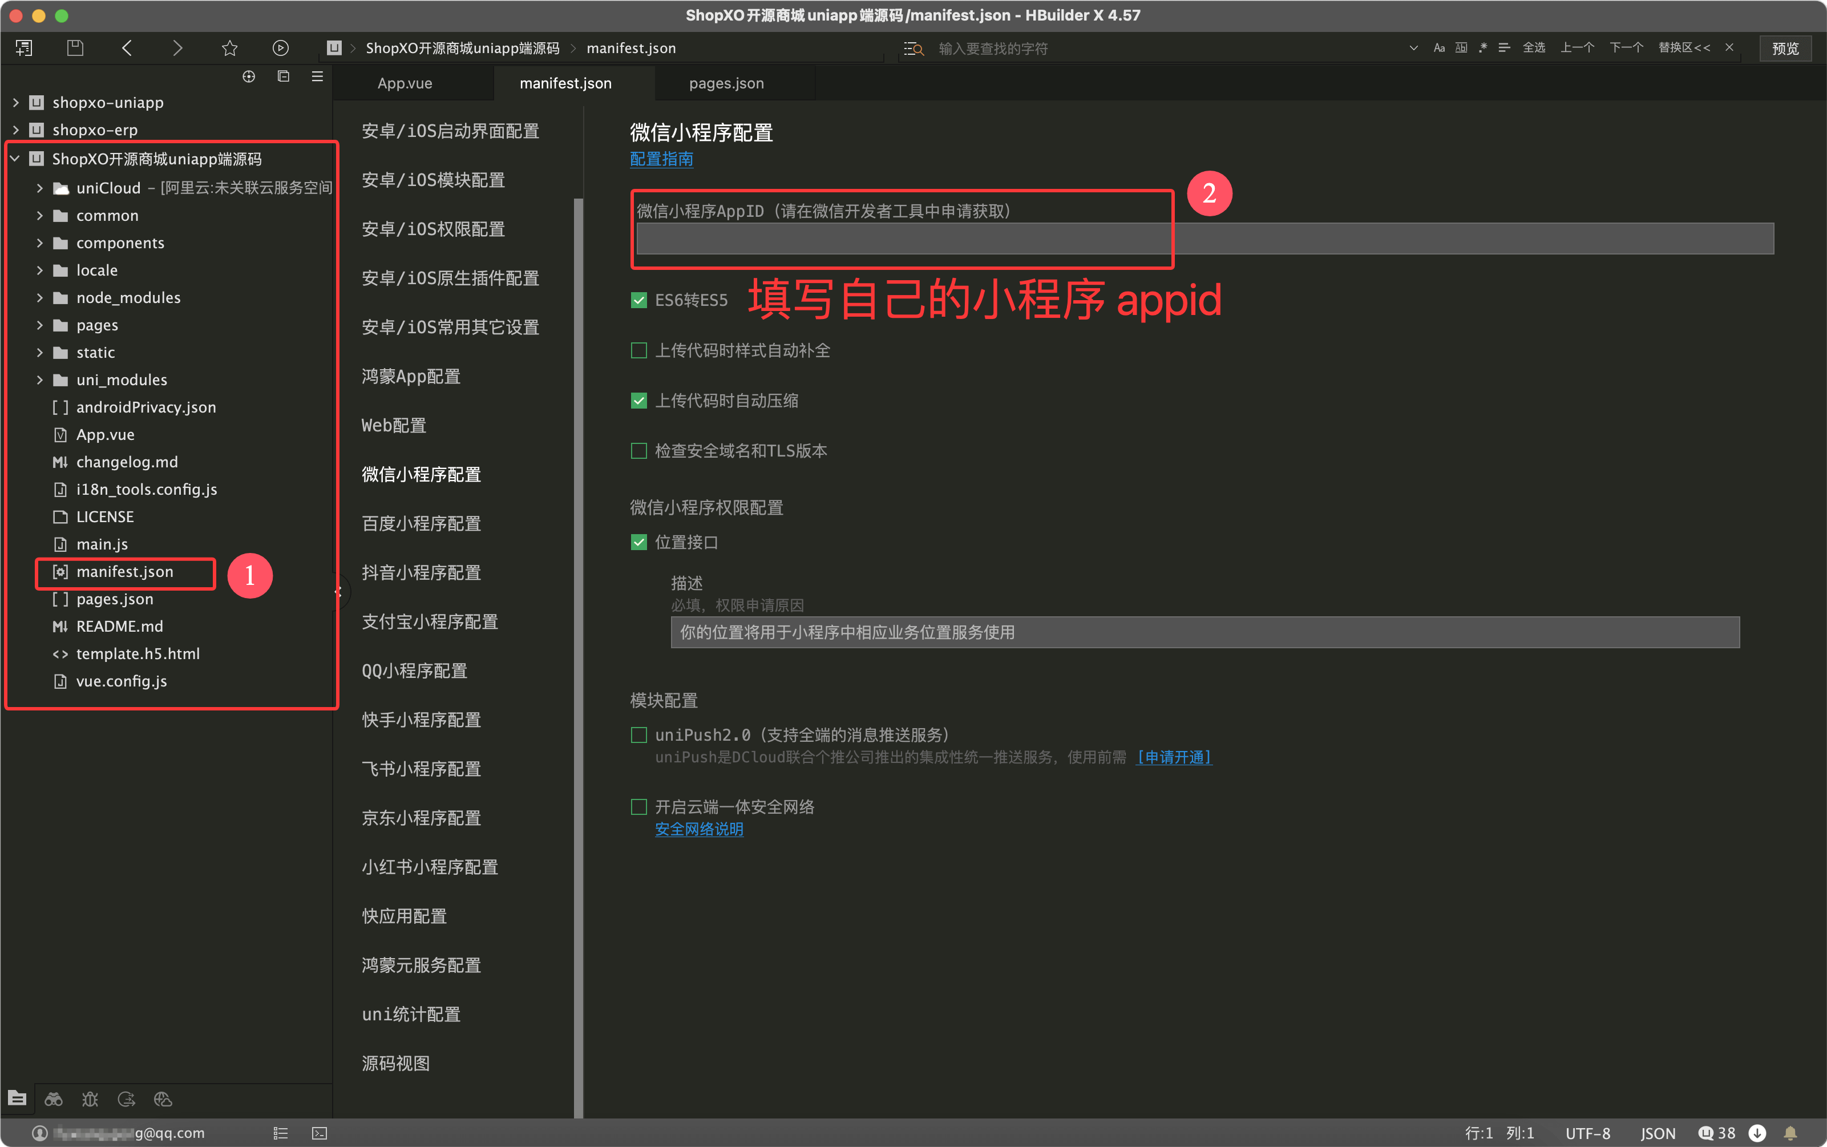Screen dimensions: 1827x1147
Task: Open 安卓/iOS启动界面配置 section
Action: tap(451, 131)
